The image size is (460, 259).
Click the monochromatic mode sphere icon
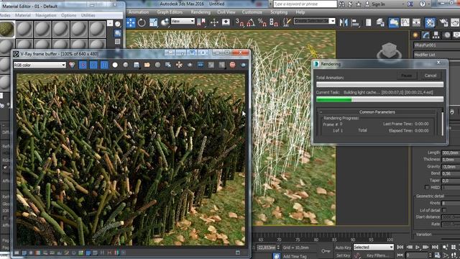(126, 65)
